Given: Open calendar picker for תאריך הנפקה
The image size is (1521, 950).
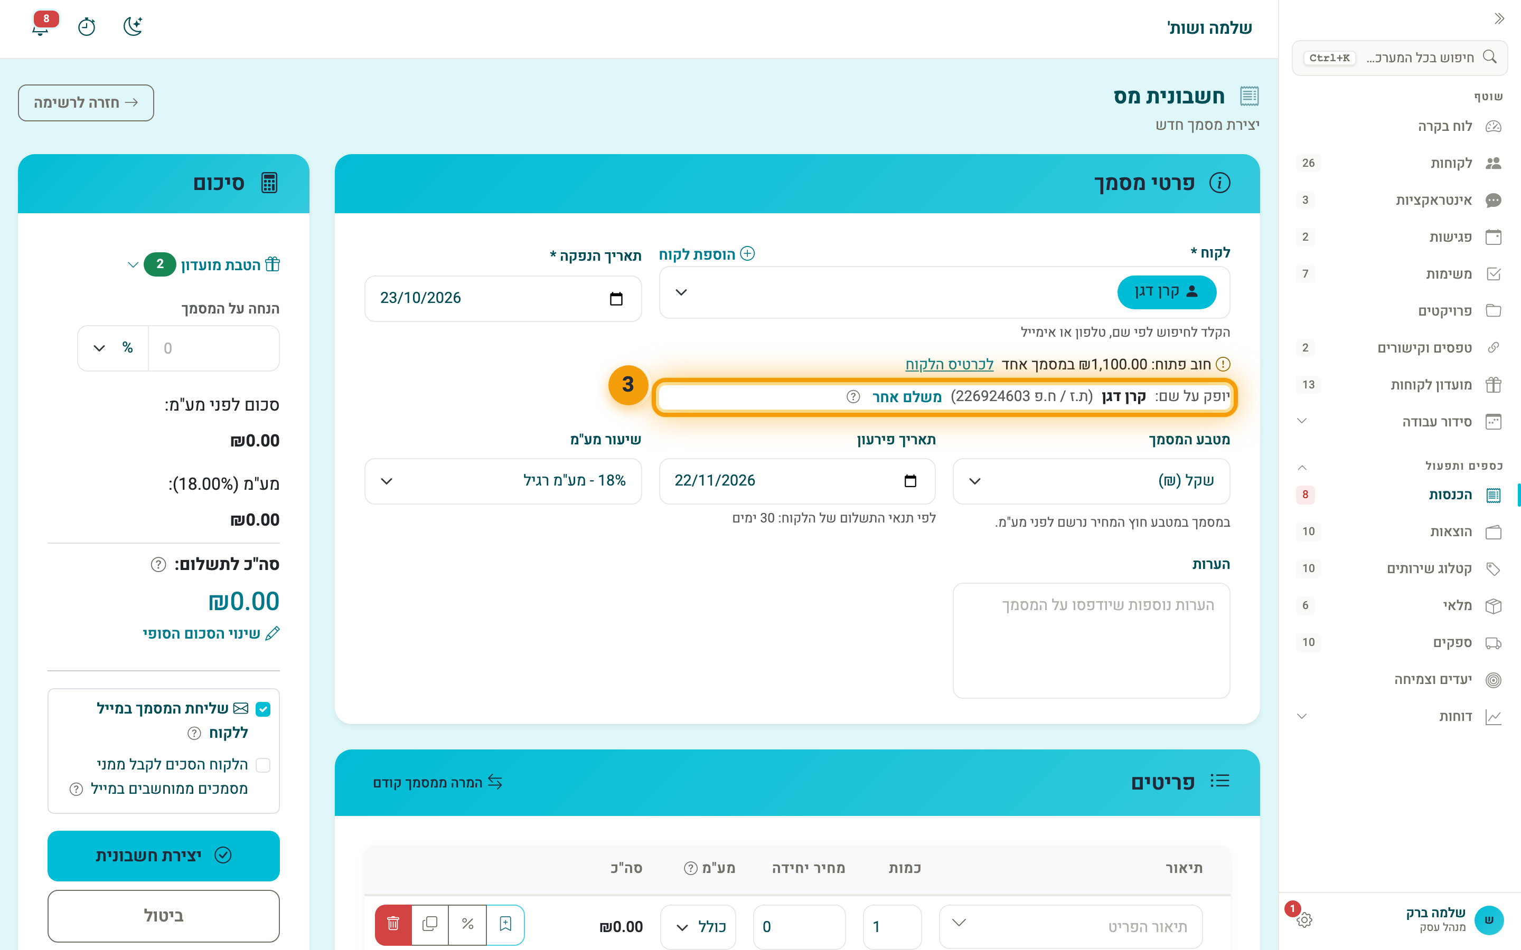Looking at the screenshot, I should pos(616,298).
